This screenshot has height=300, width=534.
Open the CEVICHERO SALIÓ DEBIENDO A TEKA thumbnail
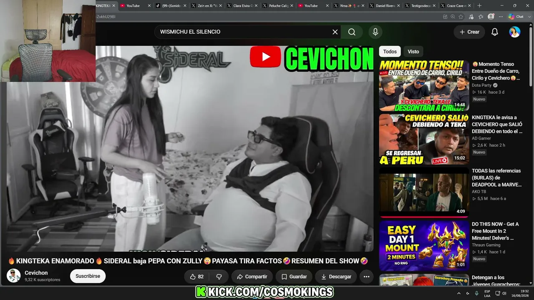(x=424, y=139)
